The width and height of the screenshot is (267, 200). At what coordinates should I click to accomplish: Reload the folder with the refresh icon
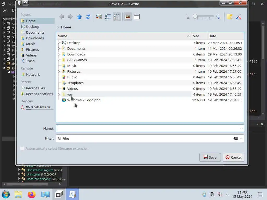coord(88,17)
